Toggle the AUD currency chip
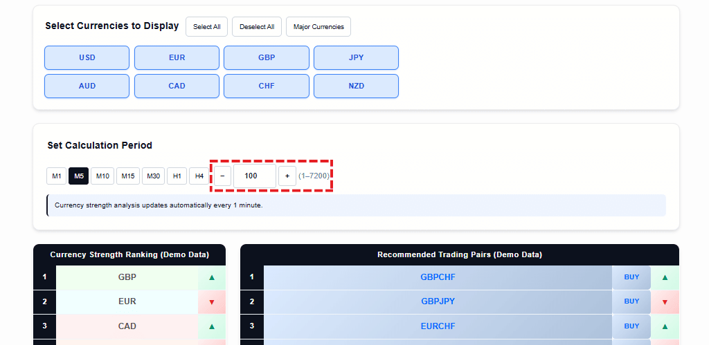Viewport: 709px width, 345px height. pos(87,86)
